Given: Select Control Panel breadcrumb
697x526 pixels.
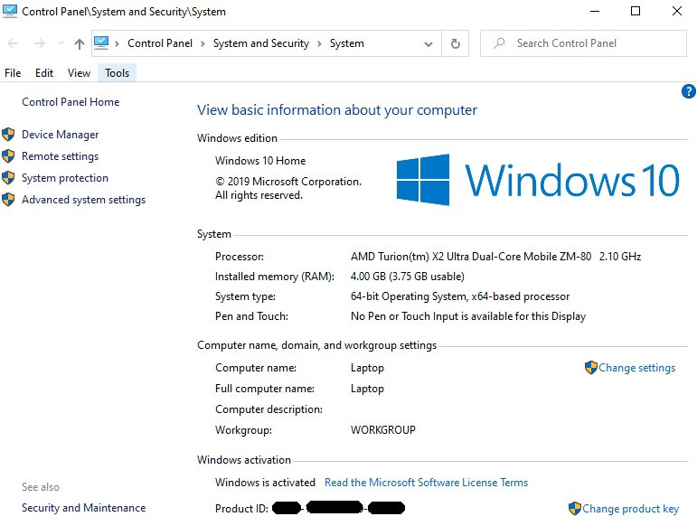Looking at the screenshot, I should 160,43.
